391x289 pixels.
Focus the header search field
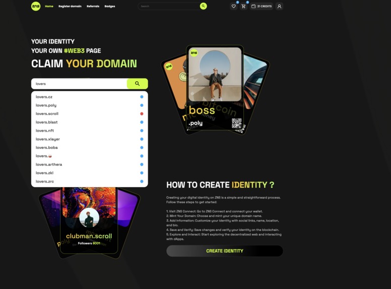169,6
